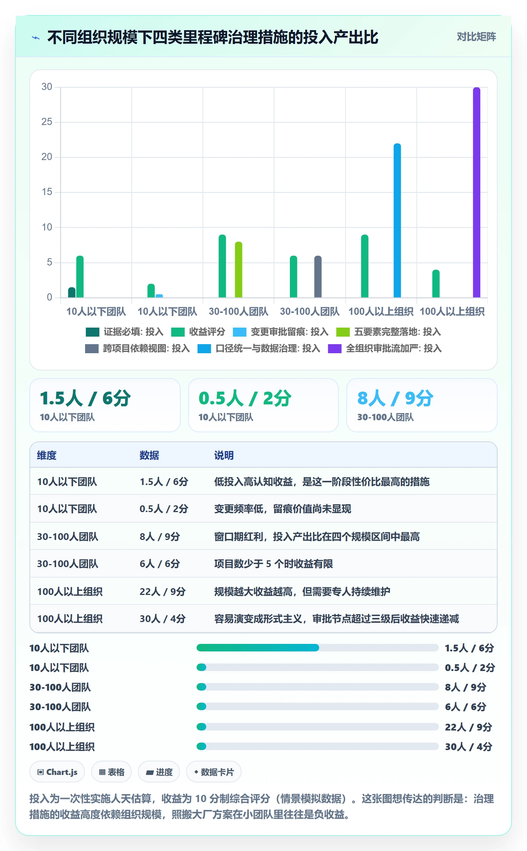Click the blue bar reaching 22 in the chart

[397, 220]
